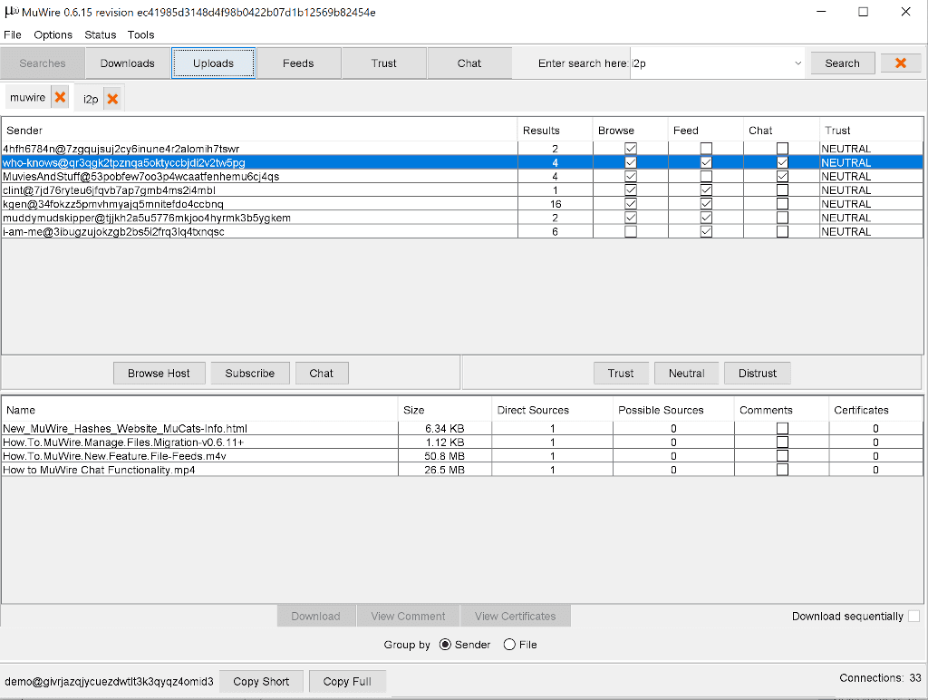The width and height of the screenshot is (928, 700).
Task: Select the Sender group-by radio button
Action: coord(445,645)
